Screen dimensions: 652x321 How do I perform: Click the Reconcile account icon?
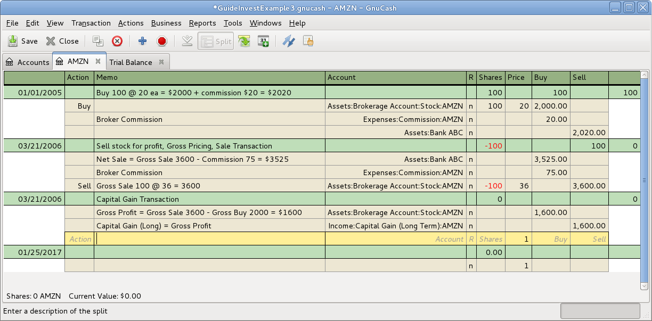pyautogui.click(x=308, y=41)
